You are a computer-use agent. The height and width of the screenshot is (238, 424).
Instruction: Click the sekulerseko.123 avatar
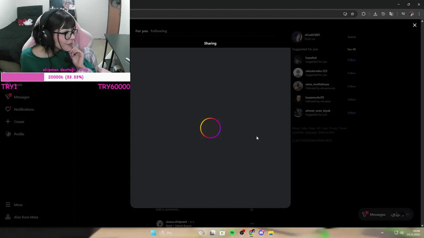(298, 73)
